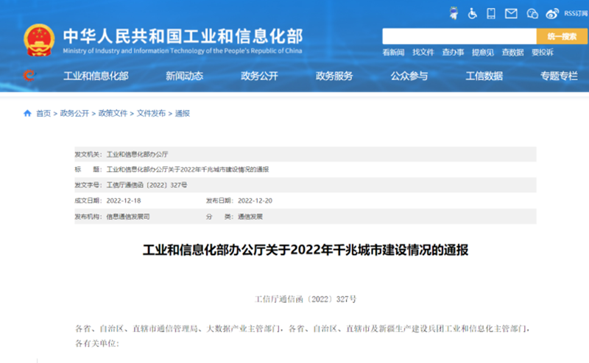Click the robot assistant icon
This screenshot has width=589, height=363.
(454, 12)
